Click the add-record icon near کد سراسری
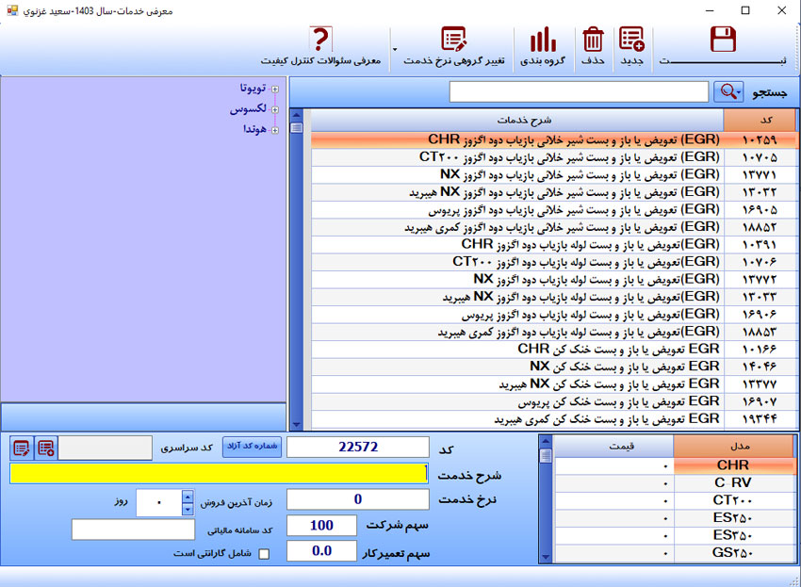This screenshot has width=801, height=587. pos(43,448)
